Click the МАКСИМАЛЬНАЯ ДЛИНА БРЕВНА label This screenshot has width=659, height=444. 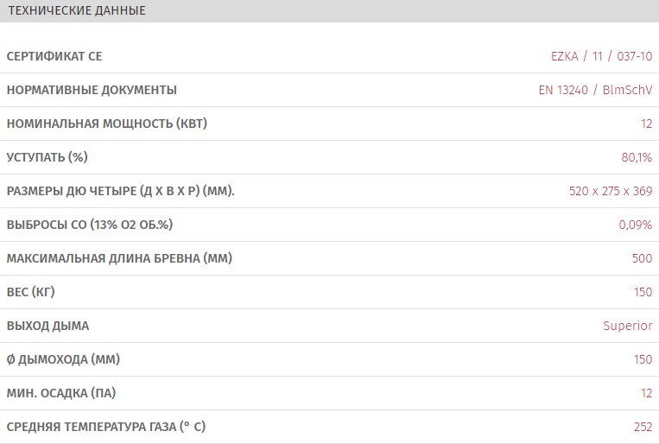(x=119, y=258)
